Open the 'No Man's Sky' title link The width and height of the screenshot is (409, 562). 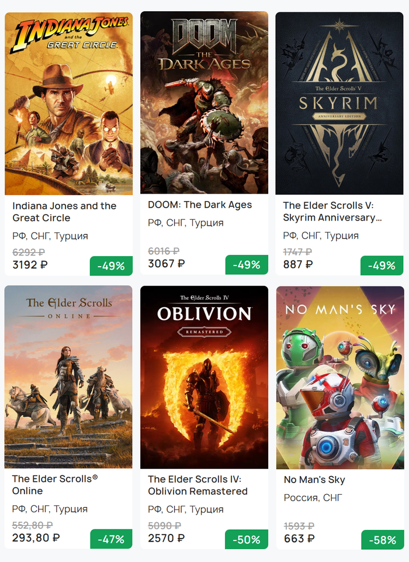coord(314,480)
